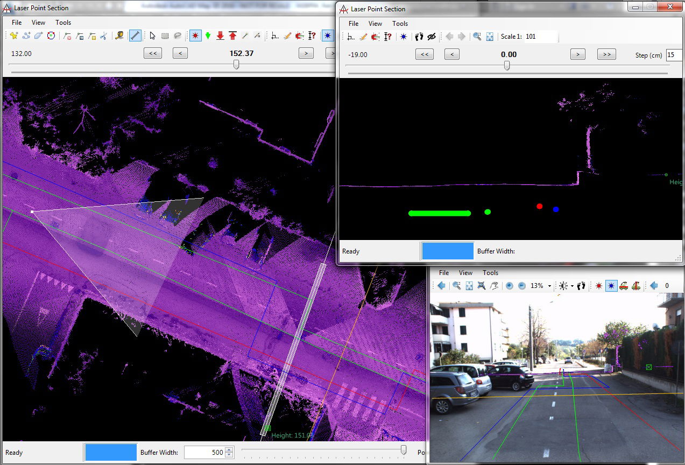Open the brightness adjustment dropdown arrow
The image size is (685, 465).
tap(571, 286)
